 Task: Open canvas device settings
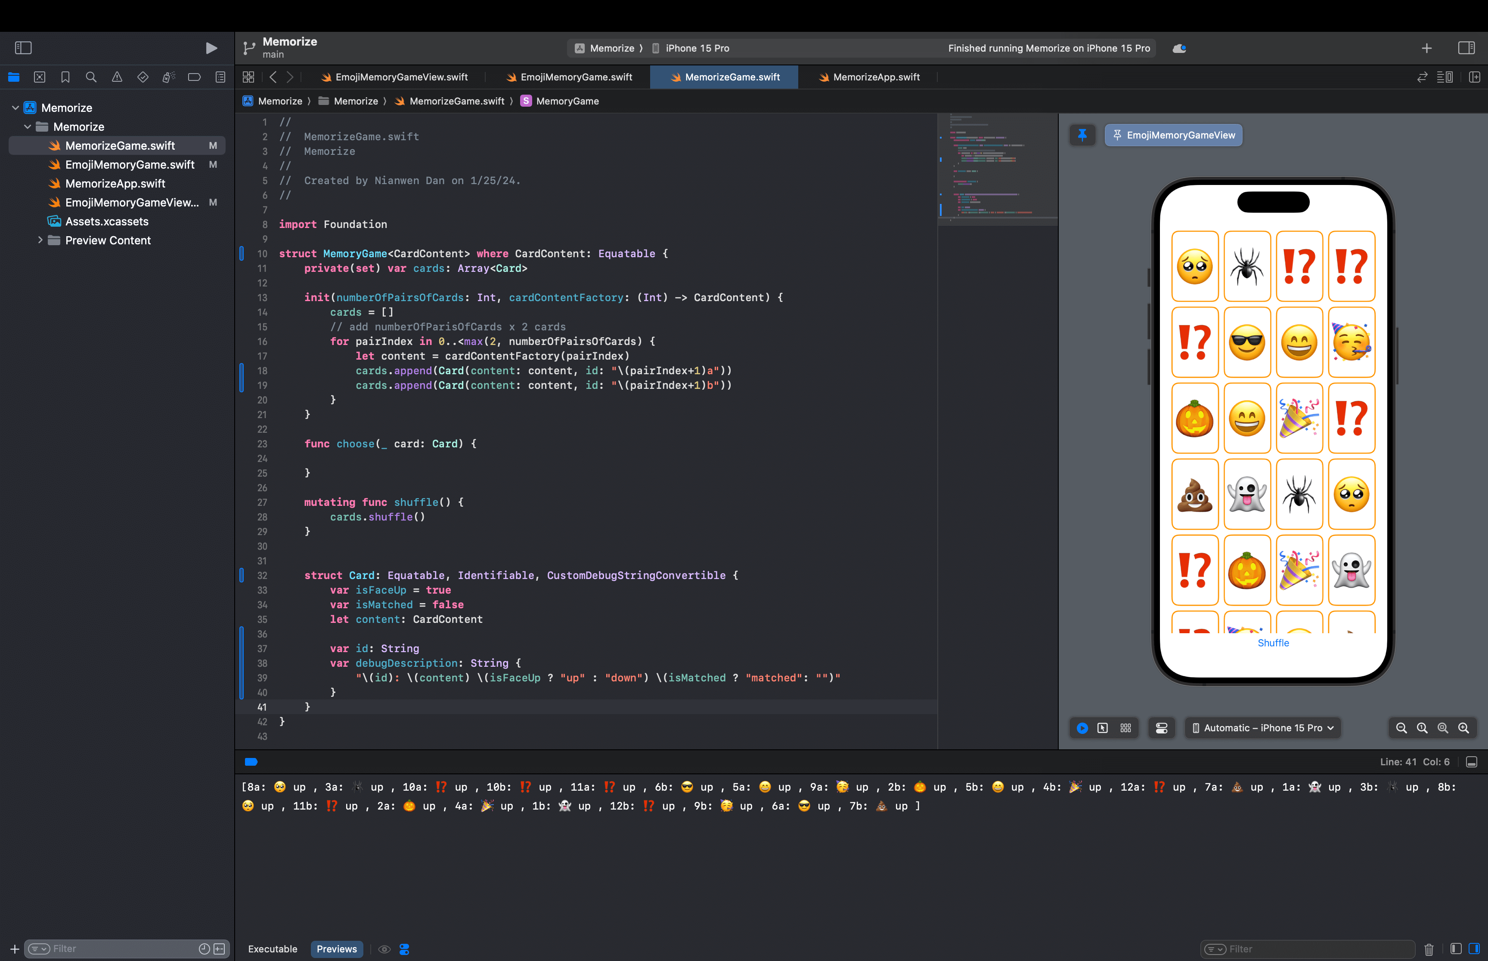[1162, 727]
